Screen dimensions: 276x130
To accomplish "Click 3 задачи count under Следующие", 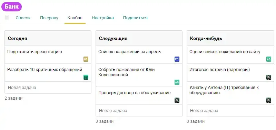I will click(105, 121).
